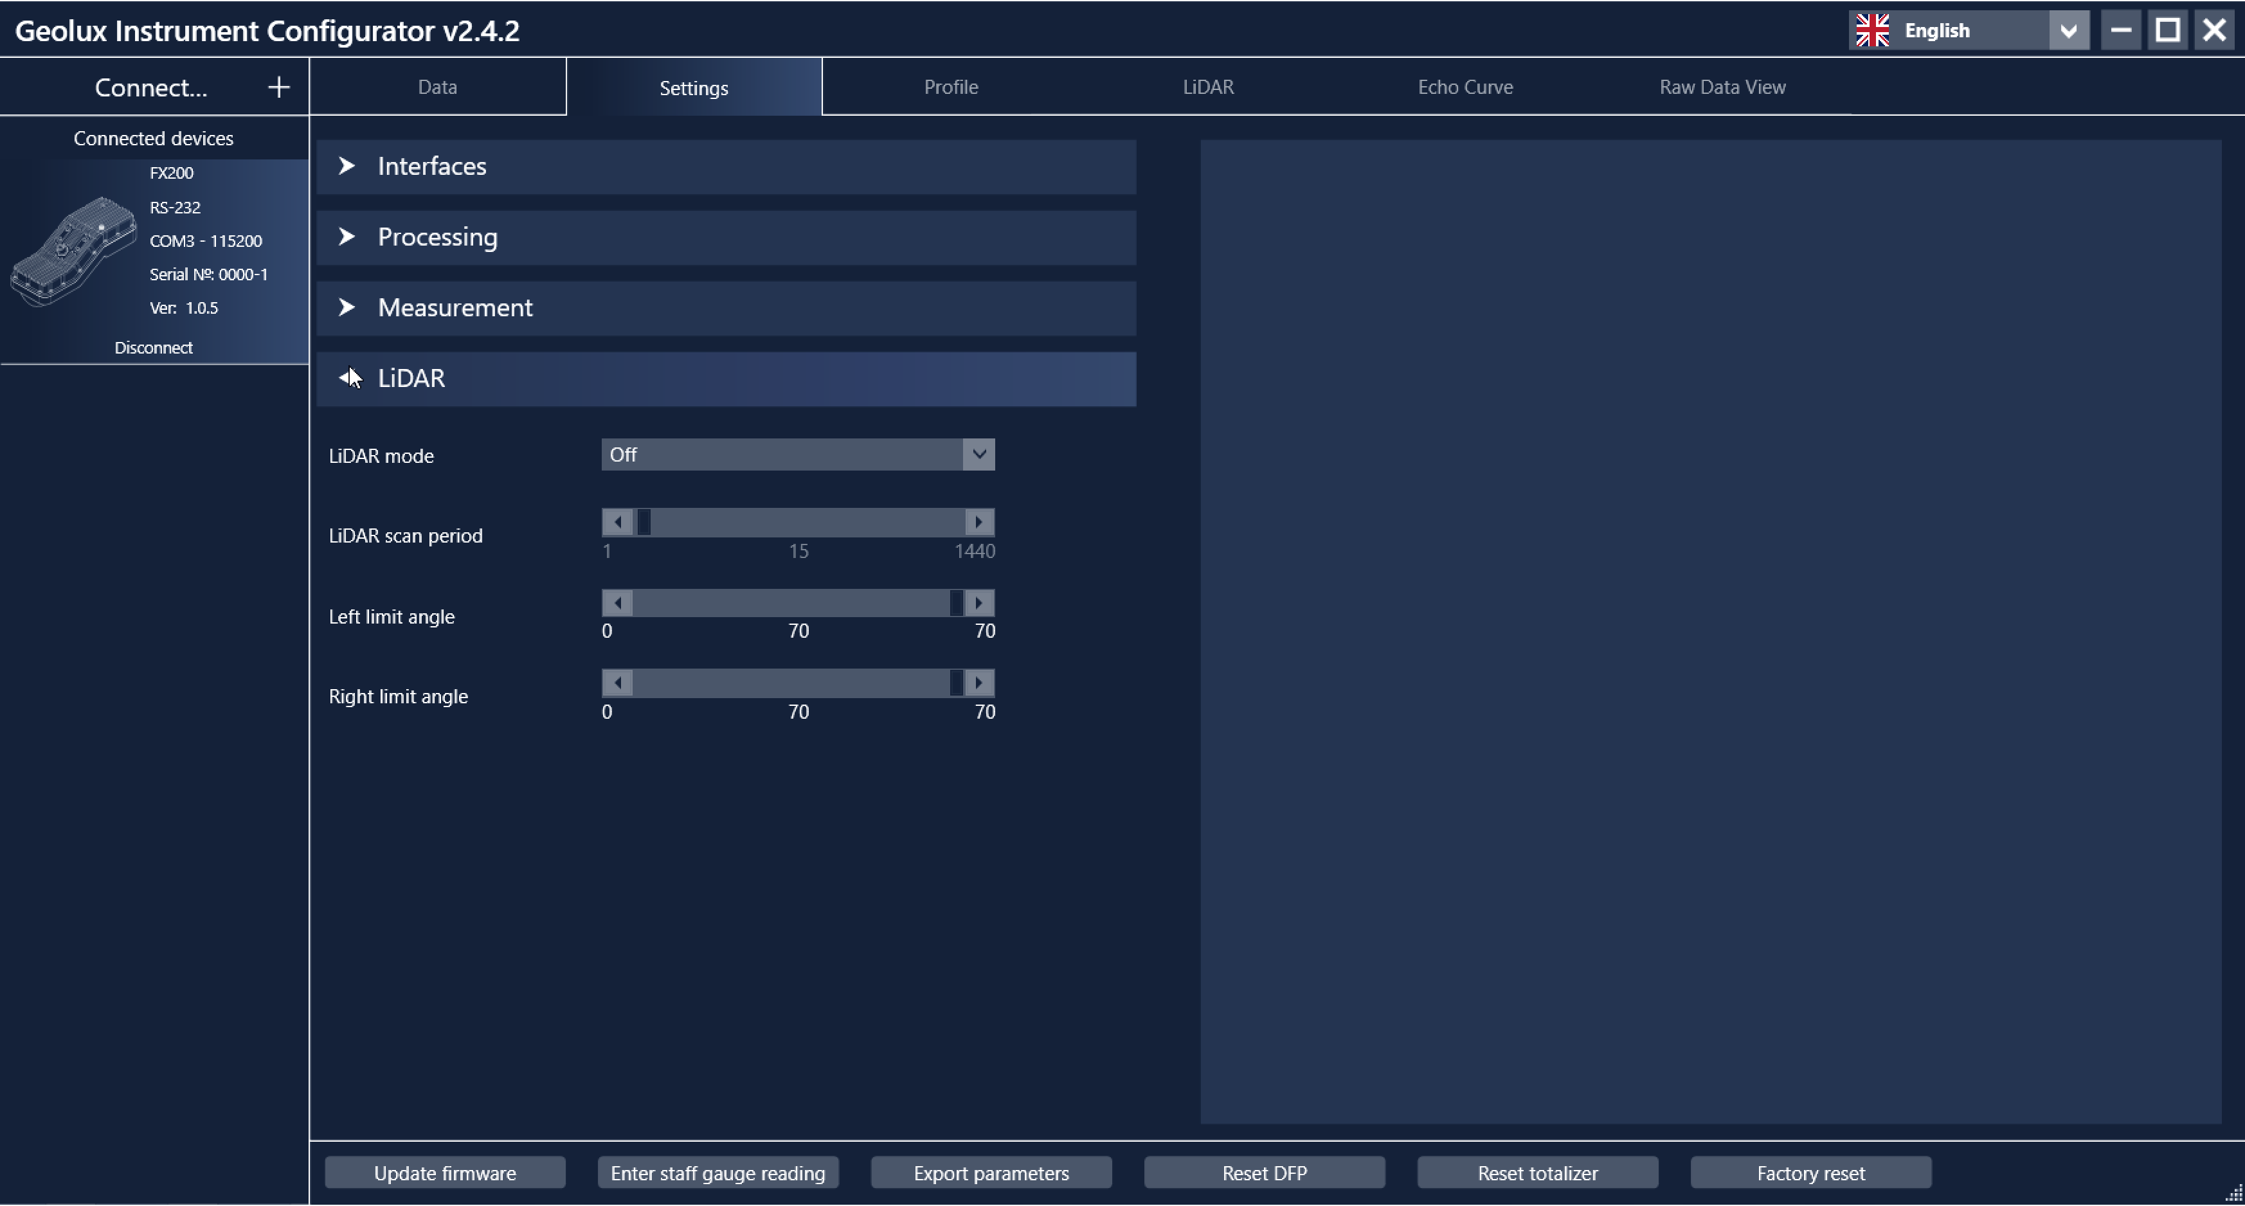Expand the Processing section
This screenshot has width=2245, height=1206.
click(x=726, y=237)
